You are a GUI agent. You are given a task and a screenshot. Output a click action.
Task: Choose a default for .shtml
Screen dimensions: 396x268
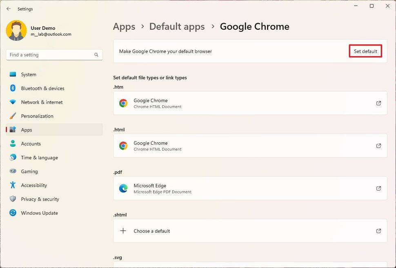click(250, 231)
